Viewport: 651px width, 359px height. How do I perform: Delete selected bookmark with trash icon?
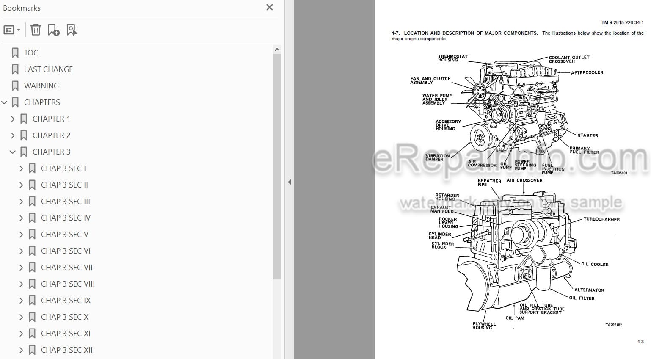[36, 30]
